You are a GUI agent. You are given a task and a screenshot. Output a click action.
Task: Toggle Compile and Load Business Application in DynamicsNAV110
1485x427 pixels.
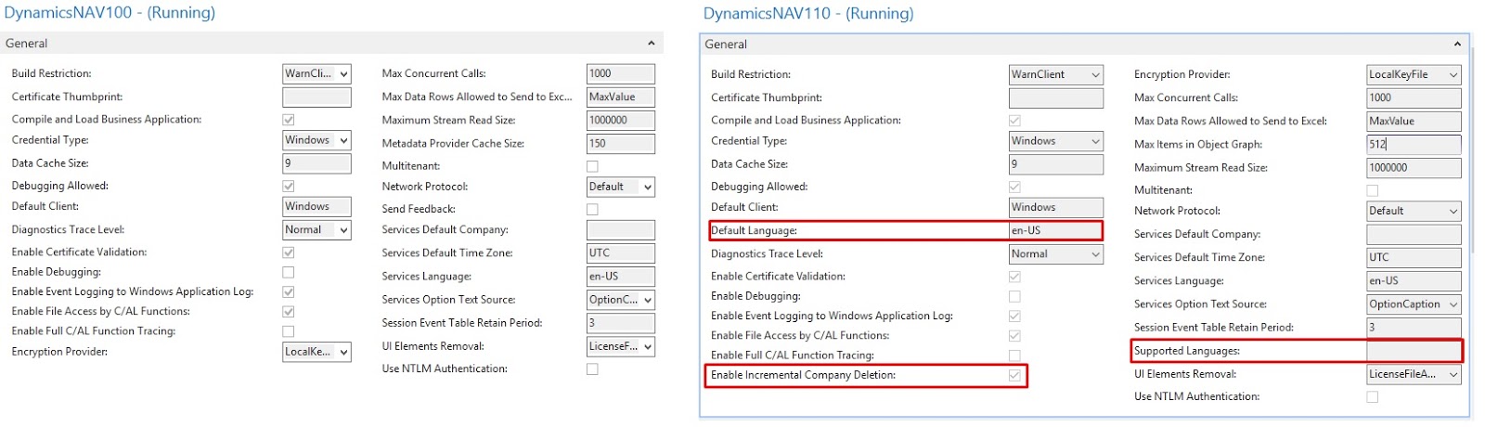tap(1014, 121)
